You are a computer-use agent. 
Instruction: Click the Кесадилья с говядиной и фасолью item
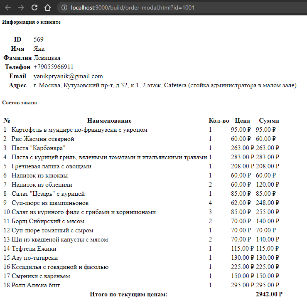[60, 267]
